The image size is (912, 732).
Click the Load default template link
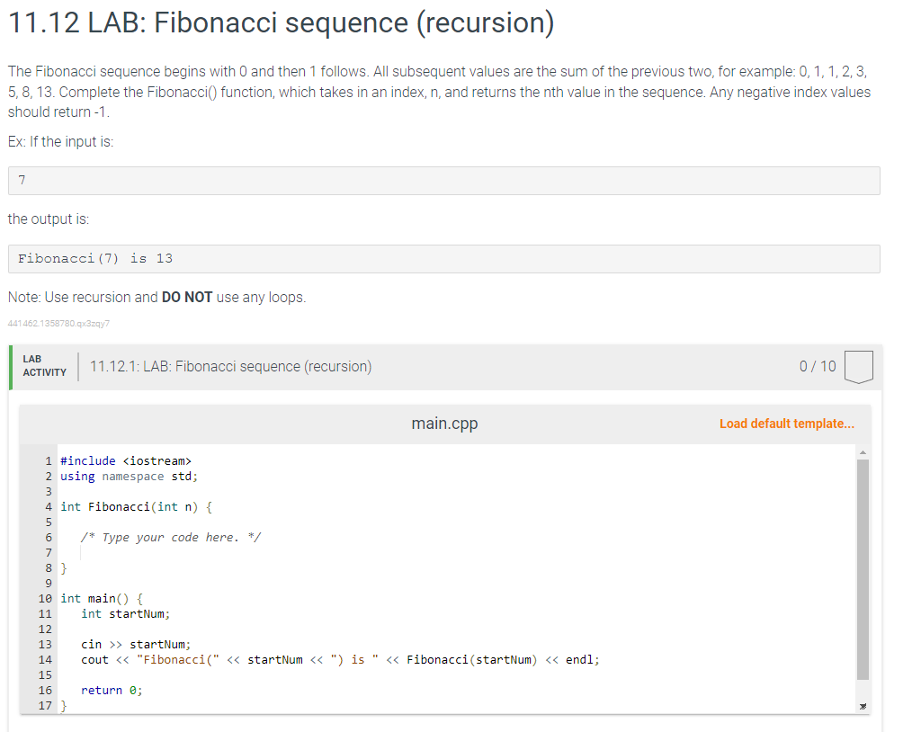click(x=786, y=424)
